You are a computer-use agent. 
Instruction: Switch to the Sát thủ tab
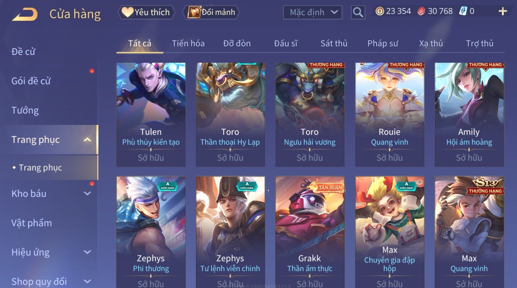(334, 44)
